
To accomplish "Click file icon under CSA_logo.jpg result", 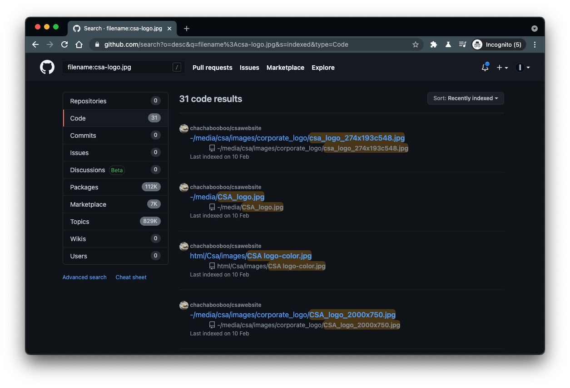I will point(212,207).
